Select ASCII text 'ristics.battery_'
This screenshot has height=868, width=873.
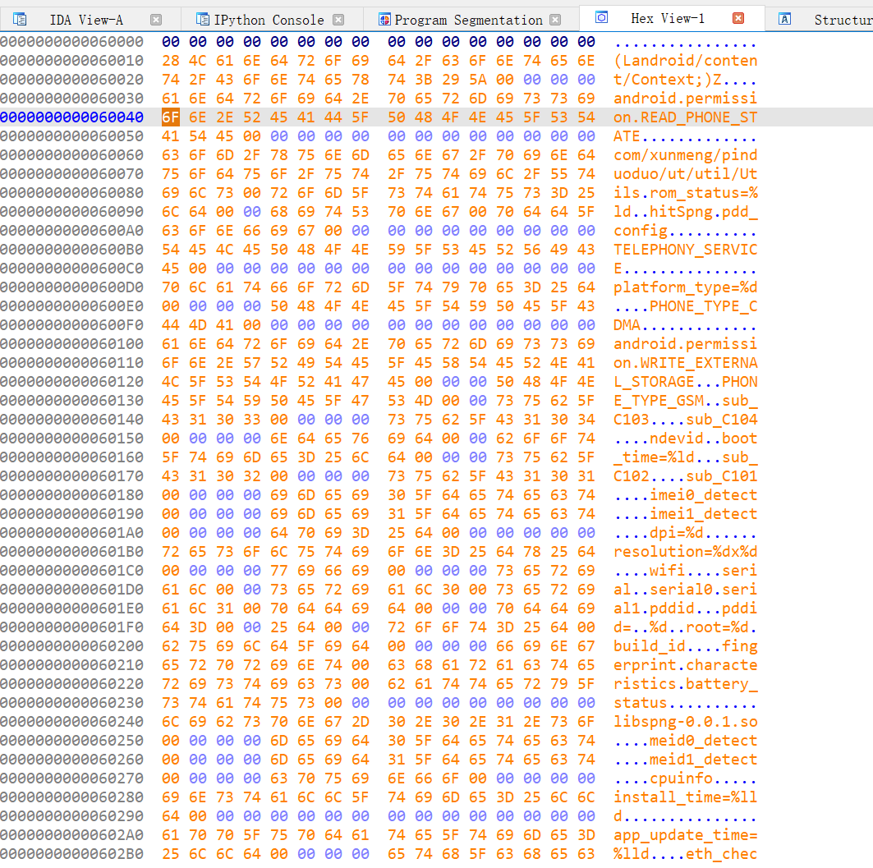686,684
